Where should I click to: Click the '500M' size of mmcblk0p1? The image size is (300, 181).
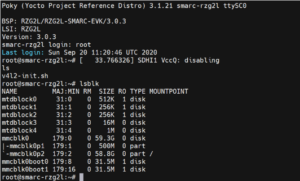(106, 146)
